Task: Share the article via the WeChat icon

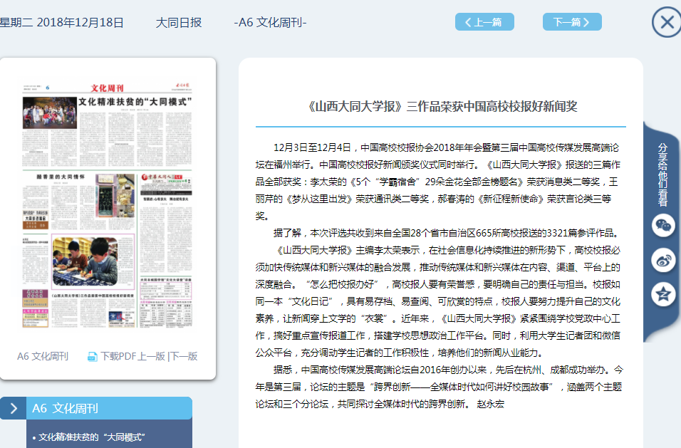Action: click(x=663, y=225)
